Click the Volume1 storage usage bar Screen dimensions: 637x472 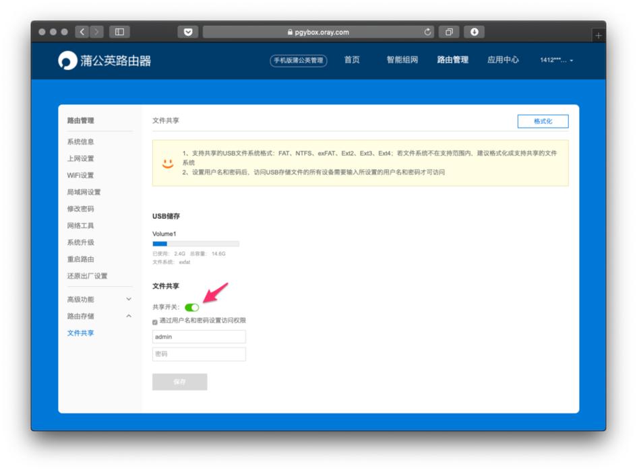pos(195,244)
